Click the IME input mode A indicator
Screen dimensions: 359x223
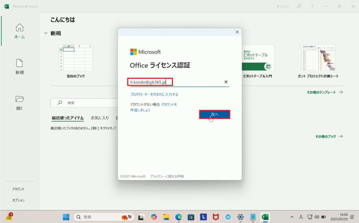point(301,217)
